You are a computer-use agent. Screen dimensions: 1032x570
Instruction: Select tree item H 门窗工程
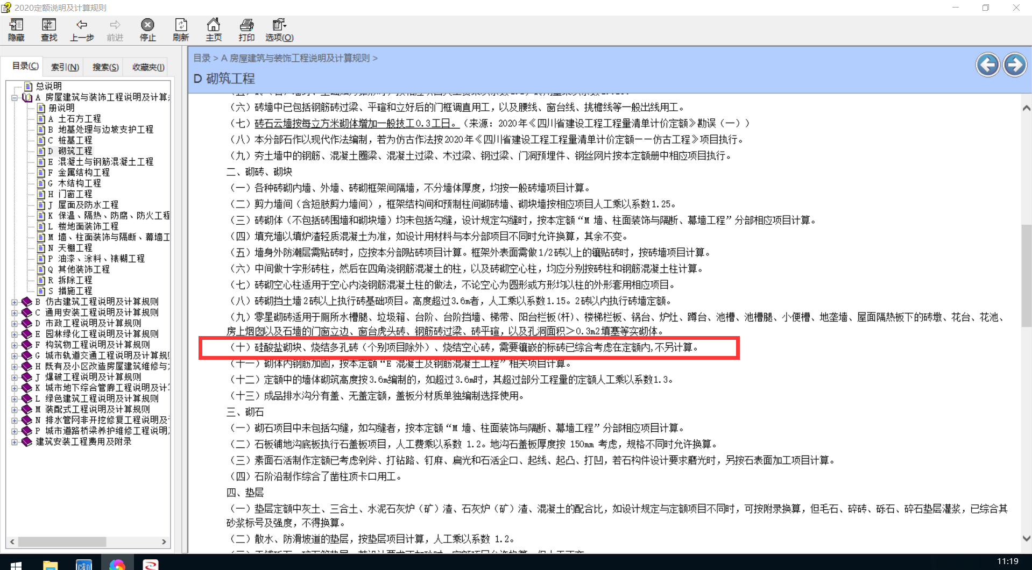[x=70, y=194]
